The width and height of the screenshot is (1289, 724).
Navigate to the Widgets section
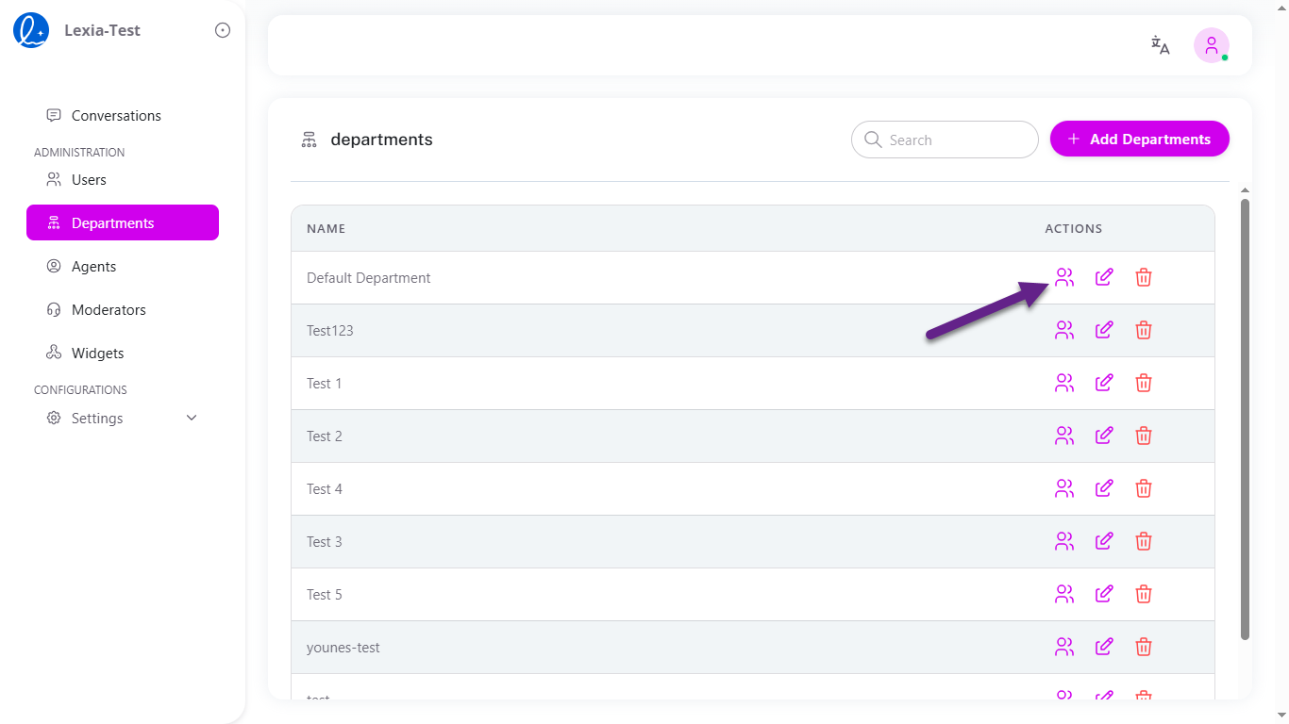click(97, 353)
